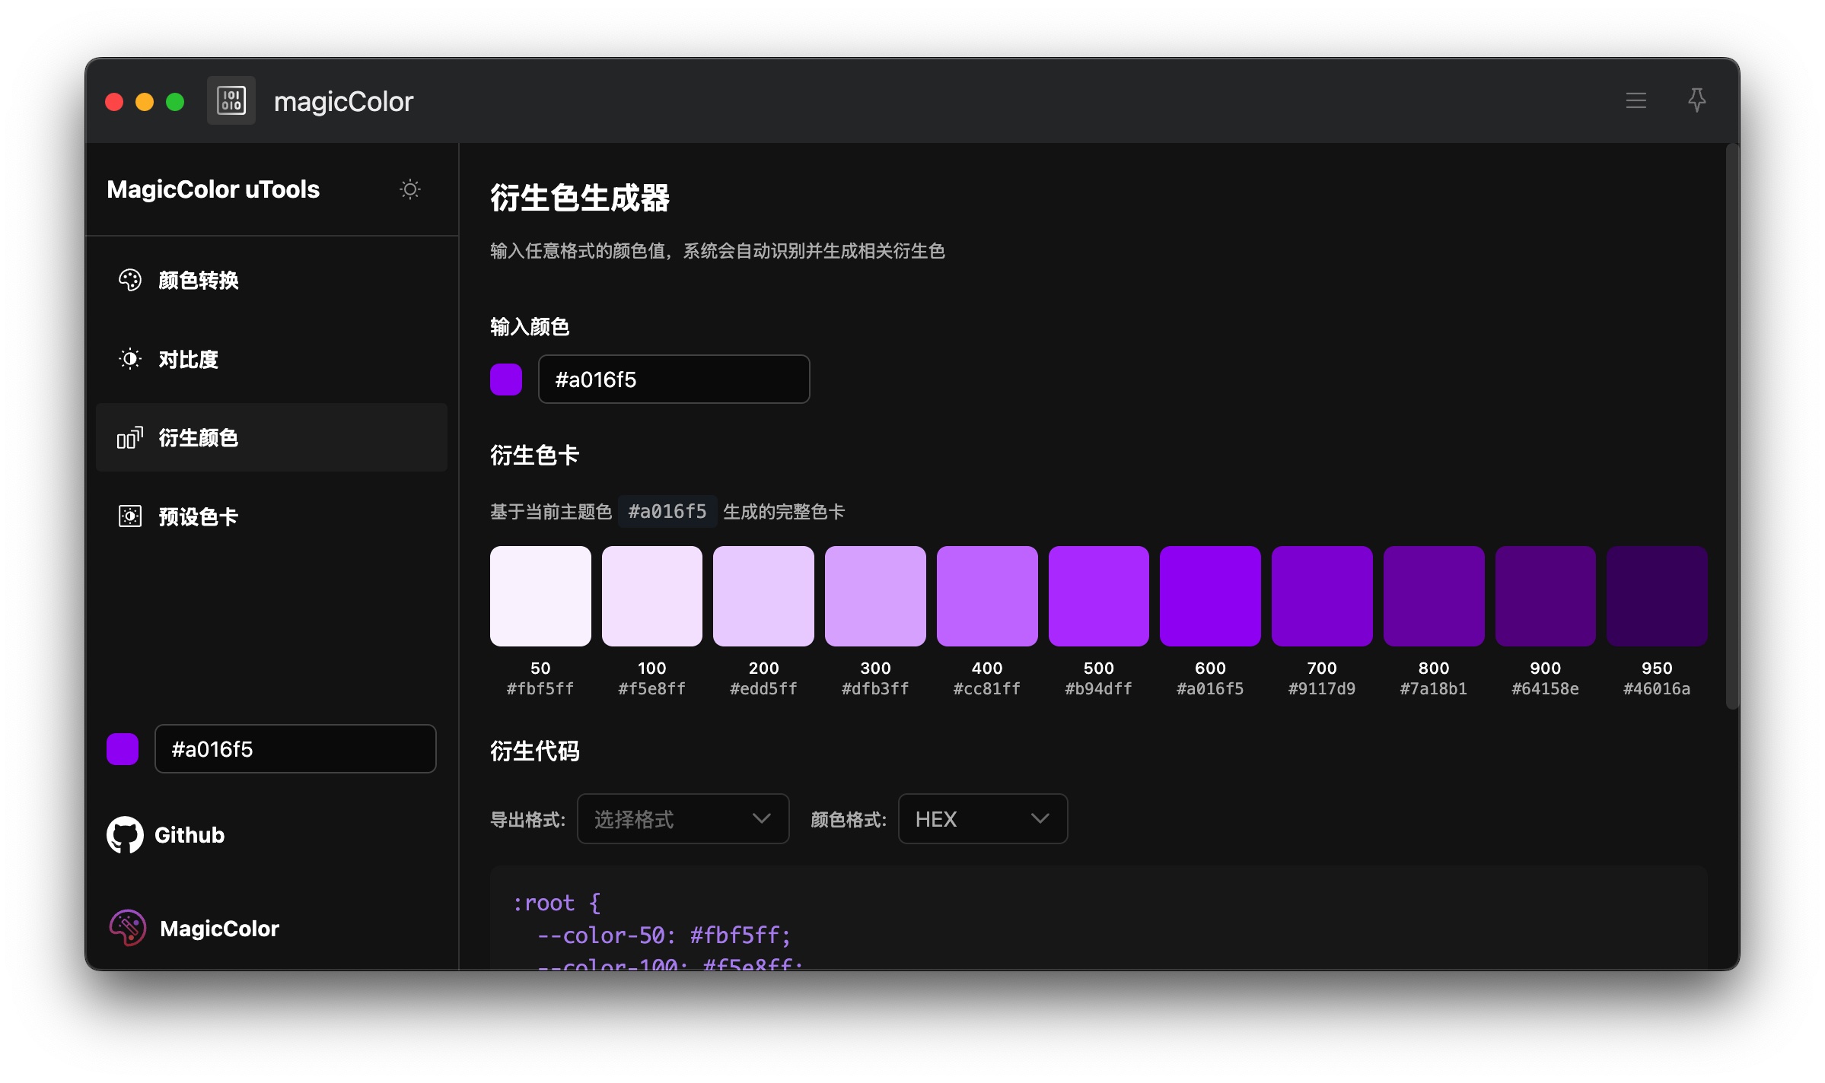Select the 衍生颜色 menu item
Viewport: 1825px width, 1083px height.
click(272, 438)
